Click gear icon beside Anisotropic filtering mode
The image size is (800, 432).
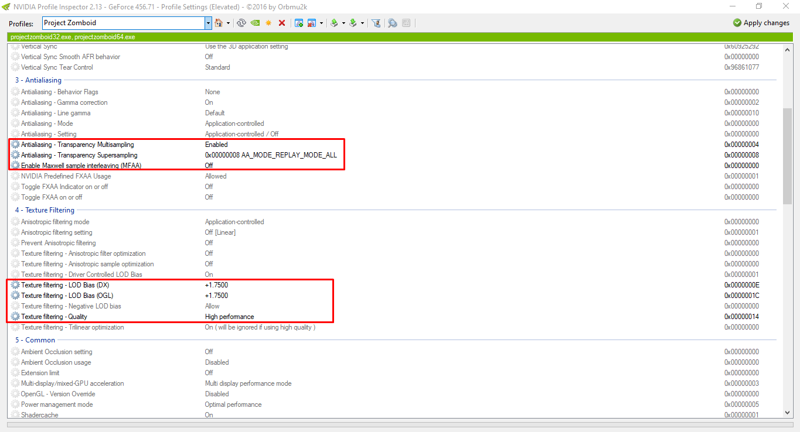click(x=16, y=222)
